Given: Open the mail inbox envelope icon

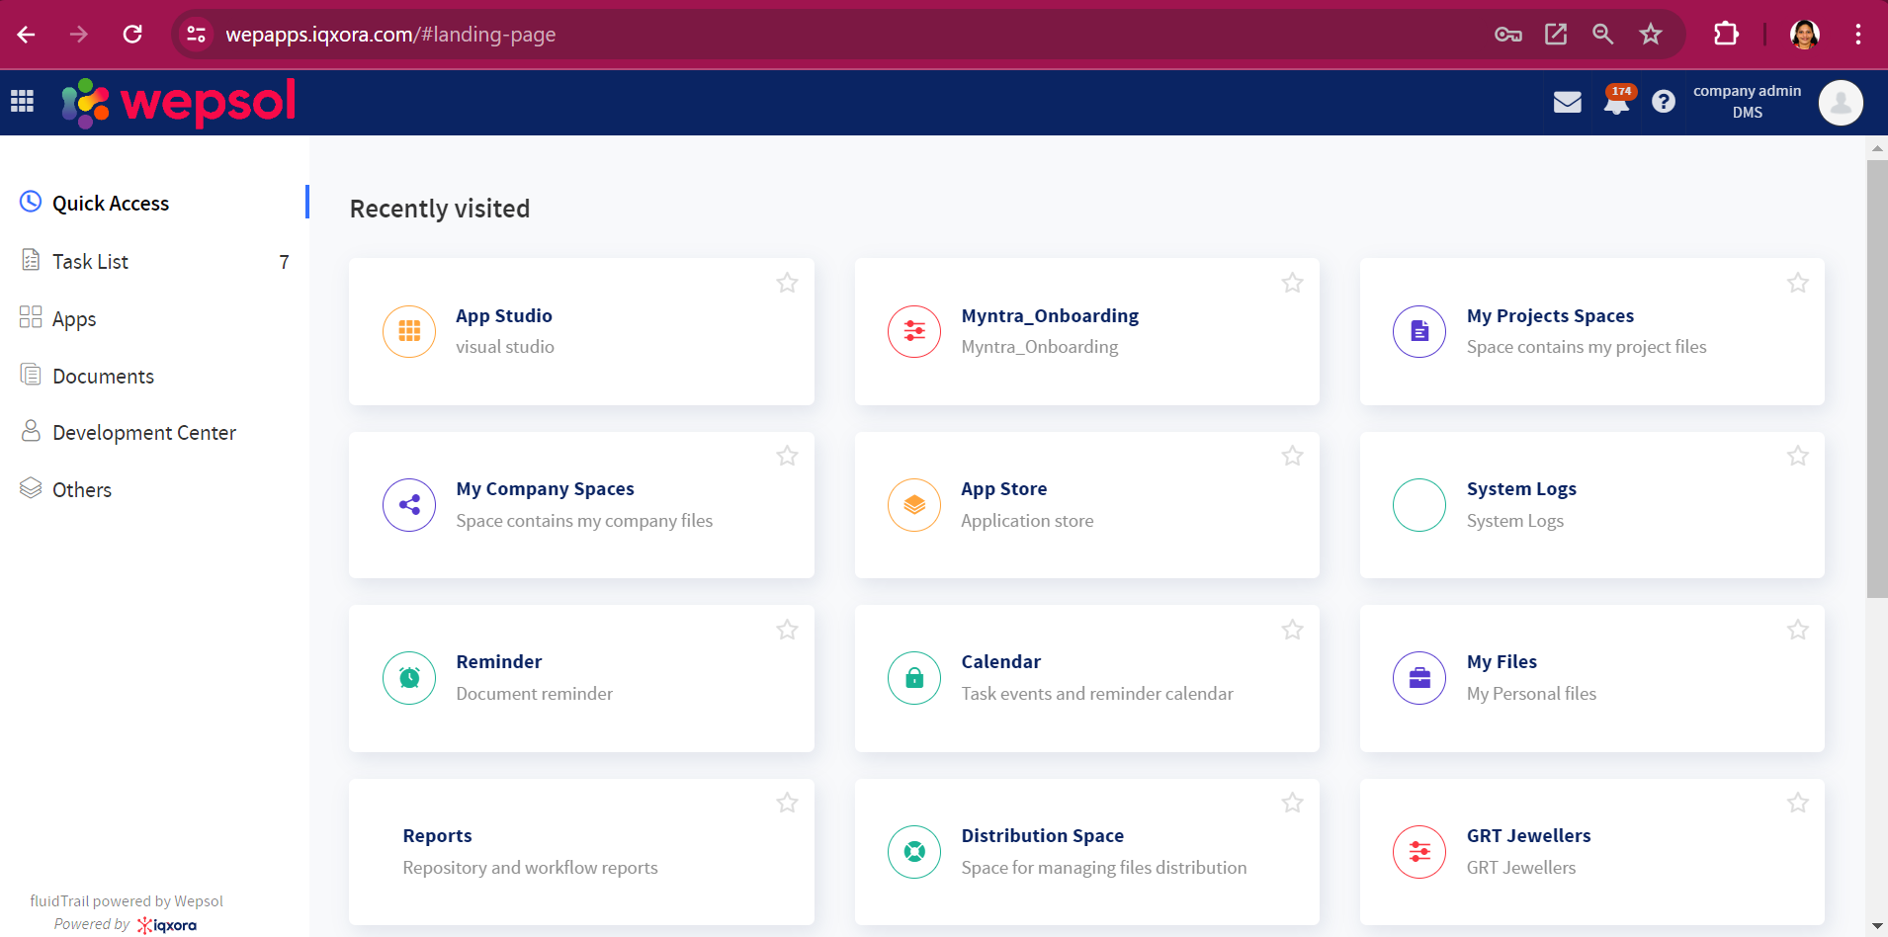Looking at the screenshot, I should coord(1568,102).
